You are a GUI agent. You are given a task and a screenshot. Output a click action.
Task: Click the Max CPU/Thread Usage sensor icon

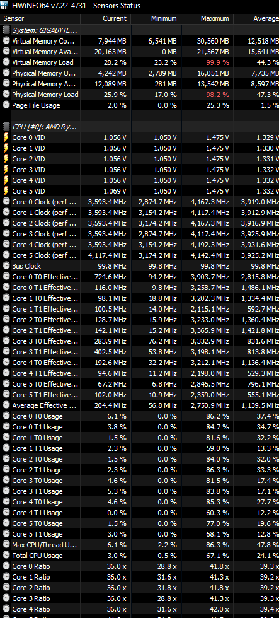pos(6,545)
